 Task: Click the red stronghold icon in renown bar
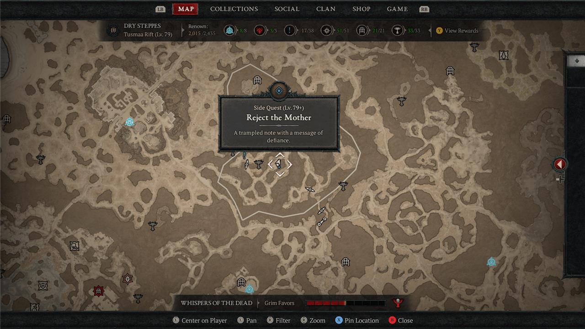[260, 31]
